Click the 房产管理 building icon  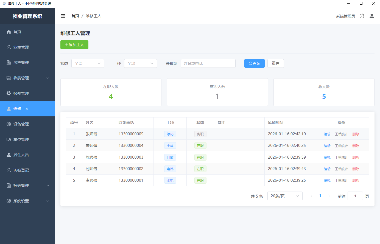pyautogui.click(x=9, y=63)
